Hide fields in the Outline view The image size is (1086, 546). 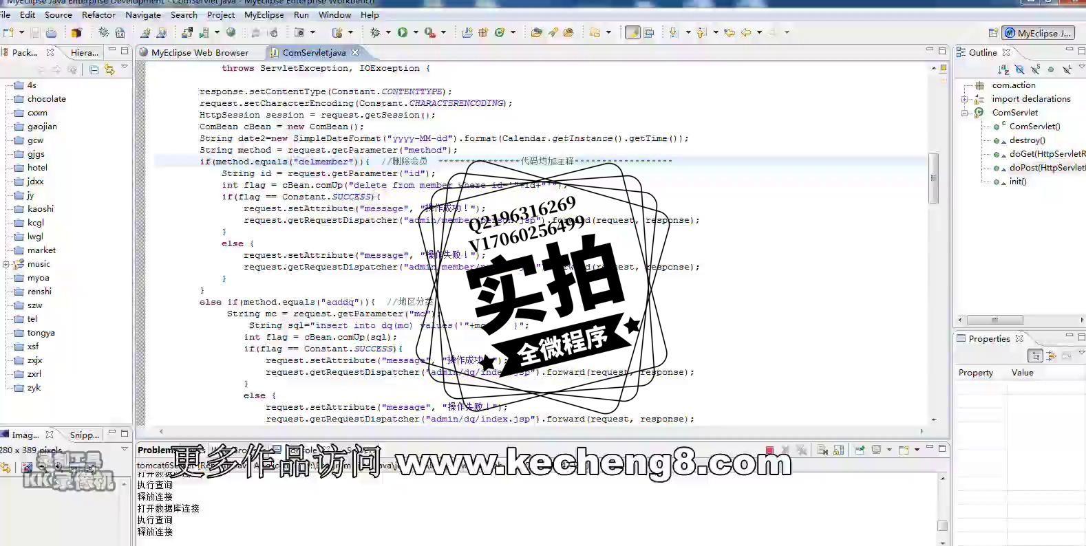click(1019, 69)
